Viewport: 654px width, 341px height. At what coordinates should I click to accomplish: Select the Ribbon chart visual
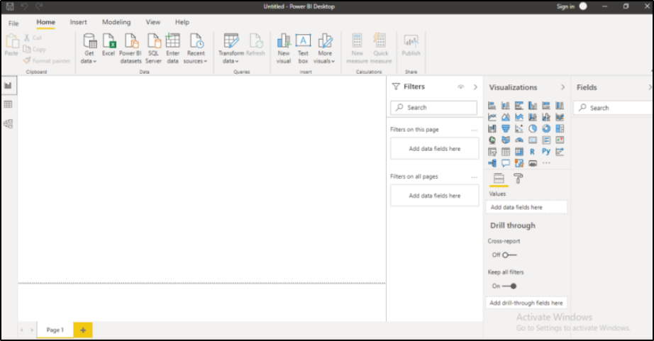tap(560, 117)
